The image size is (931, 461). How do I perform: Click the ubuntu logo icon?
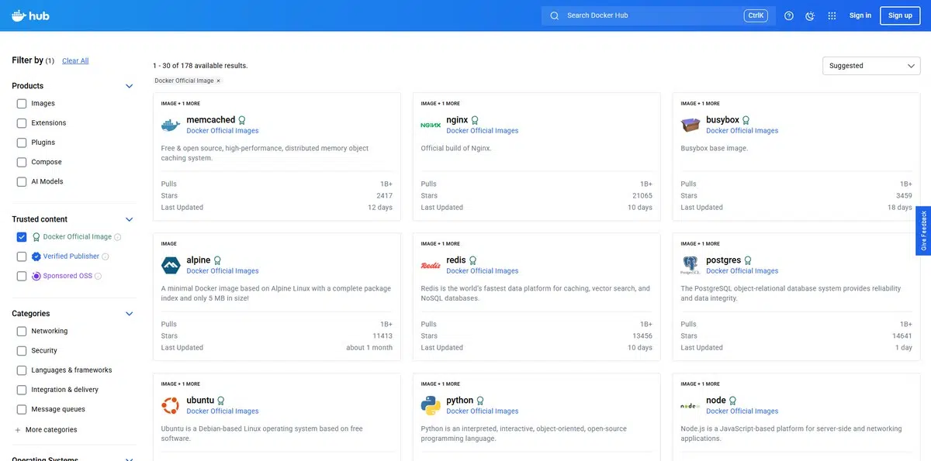click(171, 405)
